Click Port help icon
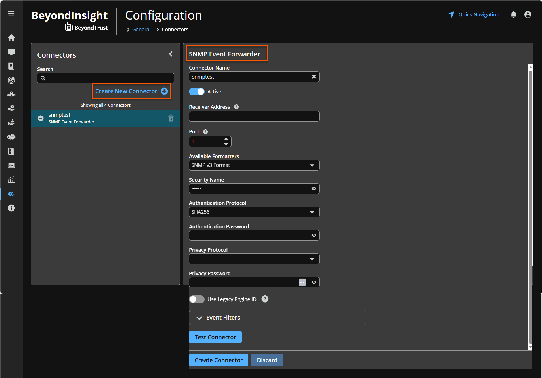542x378 pixels. click(x=205, y=132)
